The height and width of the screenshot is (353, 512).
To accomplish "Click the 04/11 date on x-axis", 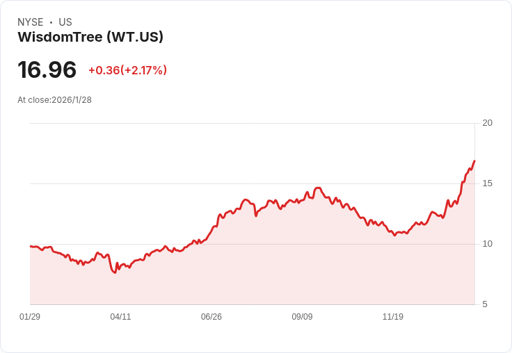I will [x=120, y=317].
